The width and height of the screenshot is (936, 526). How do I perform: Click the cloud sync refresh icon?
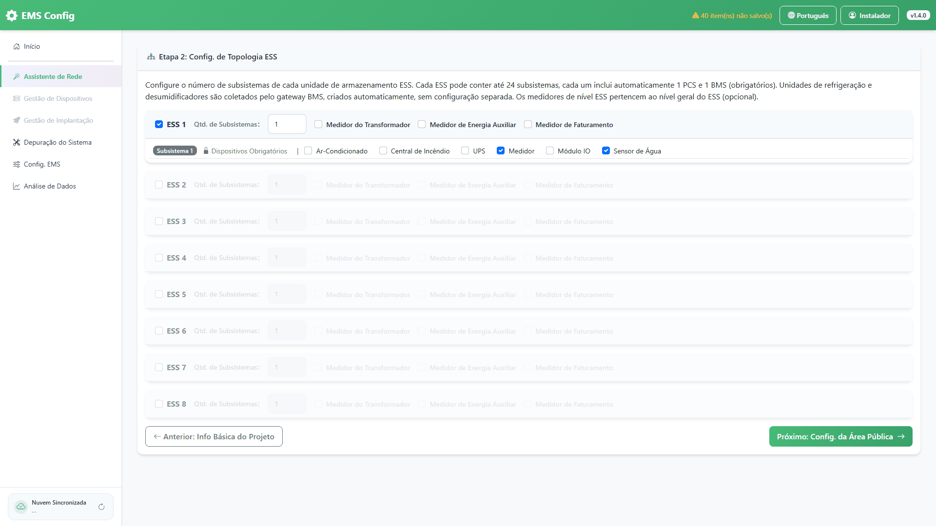pos(101,507)
